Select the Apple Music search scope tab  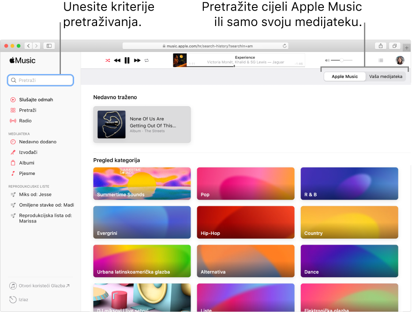(x=345, y=77)
